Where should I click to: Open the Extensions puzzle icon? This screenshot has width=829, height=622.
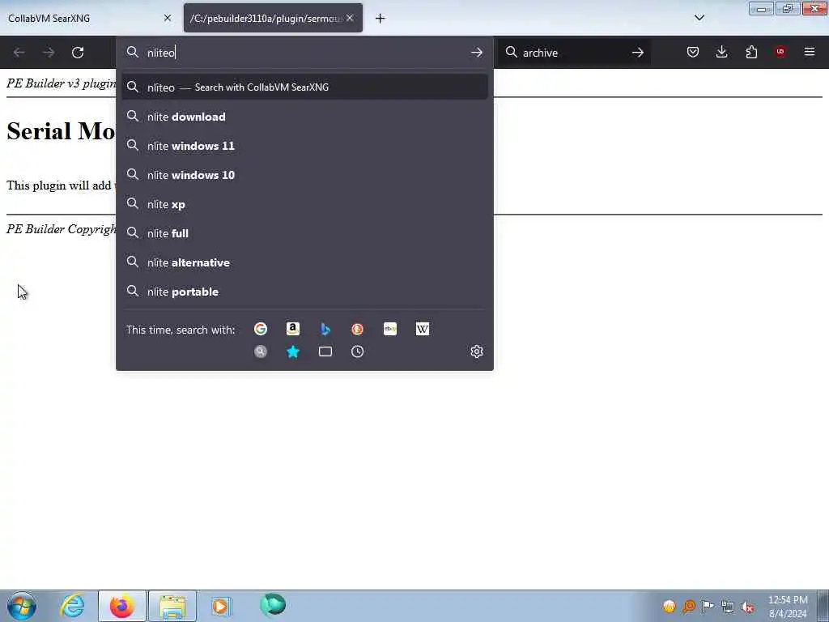coord(751,52)
